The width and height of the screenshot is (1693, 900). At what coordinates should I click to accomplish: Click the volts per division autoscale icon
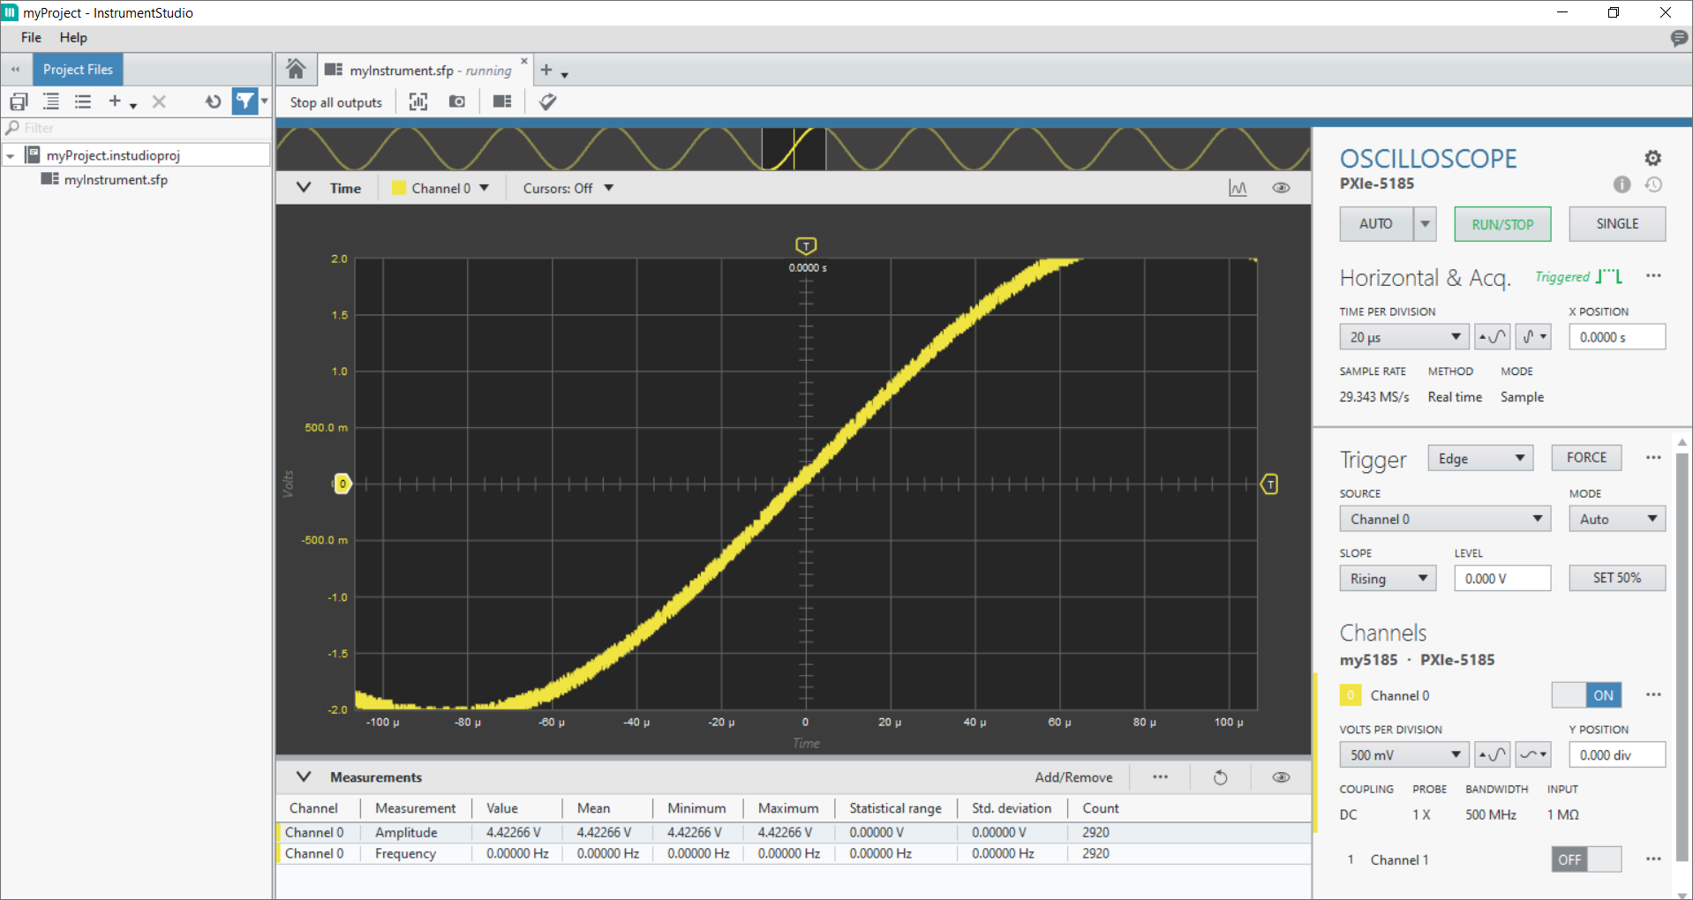(1492, 754)
